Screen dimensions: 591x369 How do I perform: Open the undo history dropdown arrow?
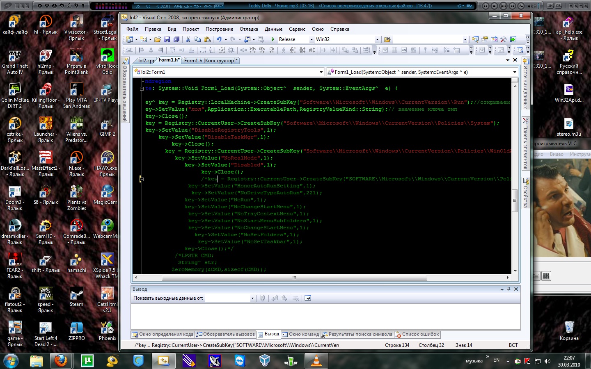tap(226, 39)
